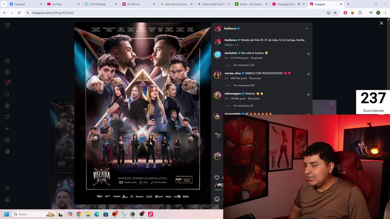The height and width of the screenshot is (219, 390).
Task: Mute the Champagne Poetry tab audio icon
Action: coord(299,4)
